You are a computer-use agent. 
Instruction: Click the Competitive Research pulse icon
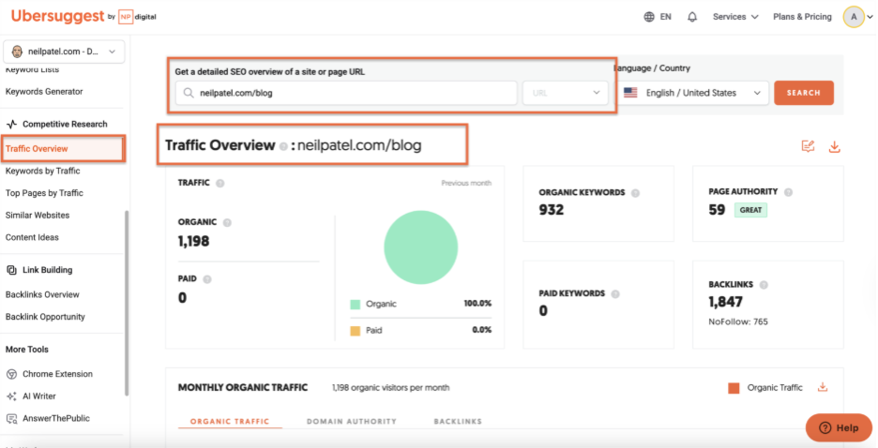coord(11,124)
